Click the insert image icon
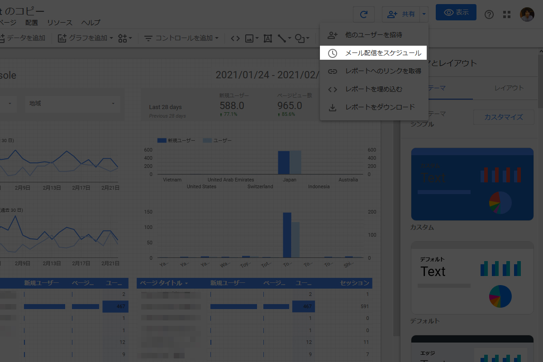The image size is (543, 362). (x=251, y=38)
